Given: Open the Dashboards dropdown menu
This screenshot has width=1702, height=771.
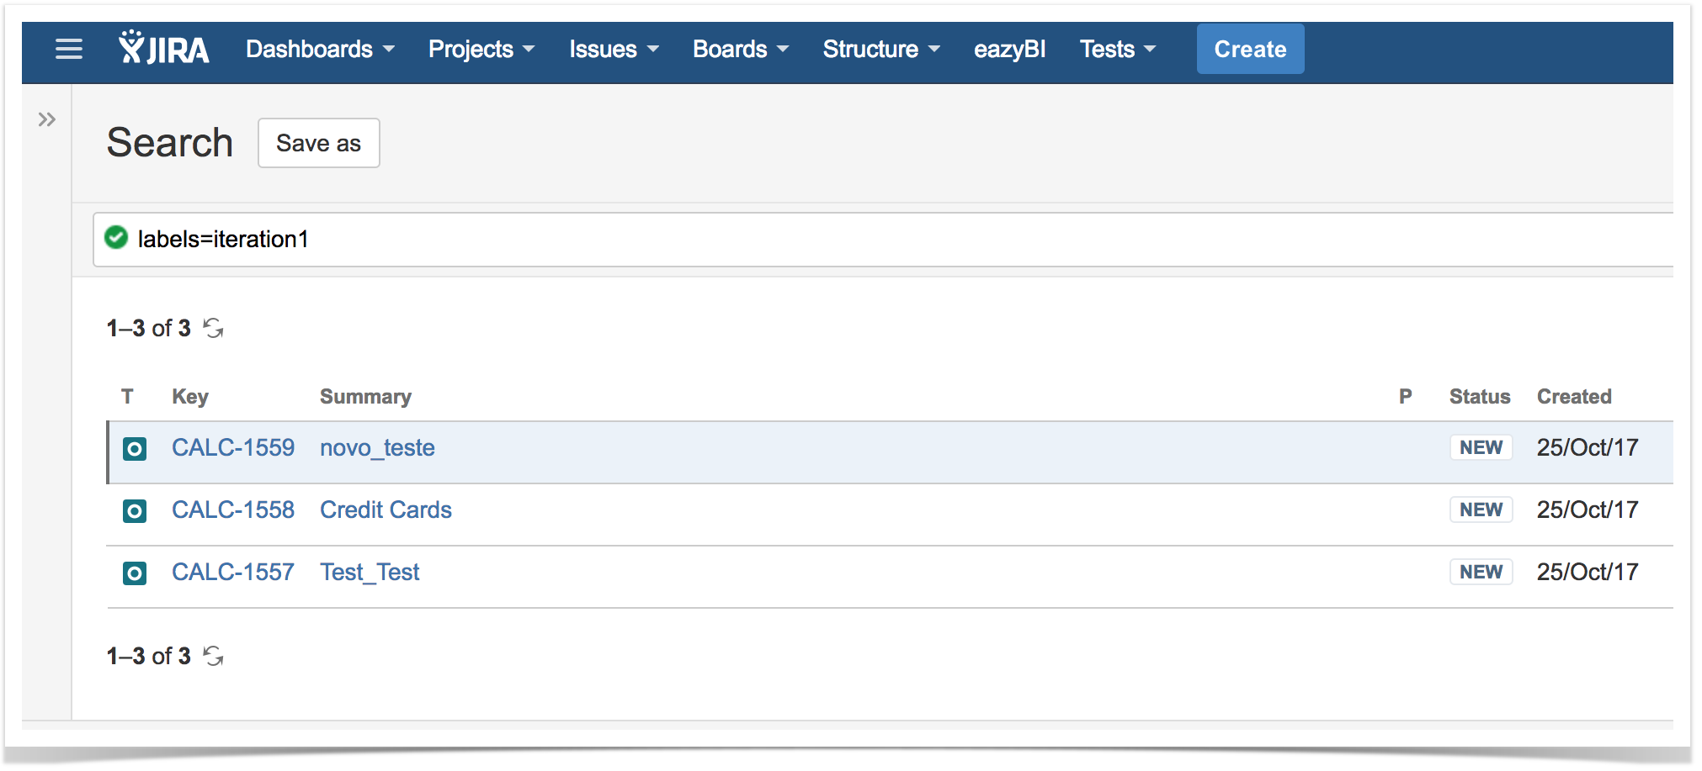Looking at the screenshot, I should [320, 50].
